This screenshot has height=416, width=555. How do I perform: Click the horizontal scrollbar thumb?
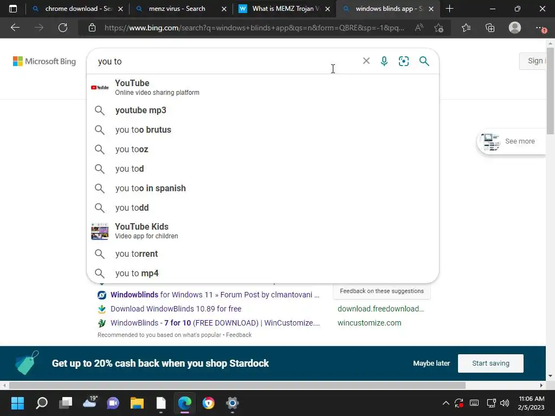(x=237, y=385)
